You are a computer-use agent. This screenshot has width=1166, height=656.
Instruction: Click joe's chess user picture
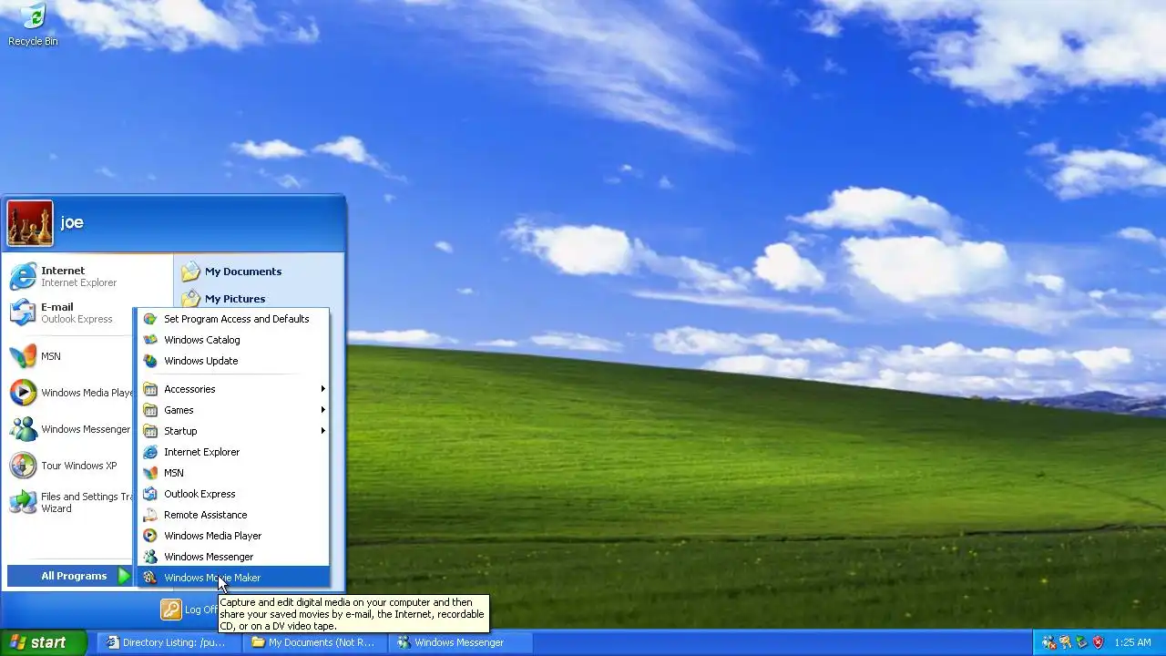[30, 223]
